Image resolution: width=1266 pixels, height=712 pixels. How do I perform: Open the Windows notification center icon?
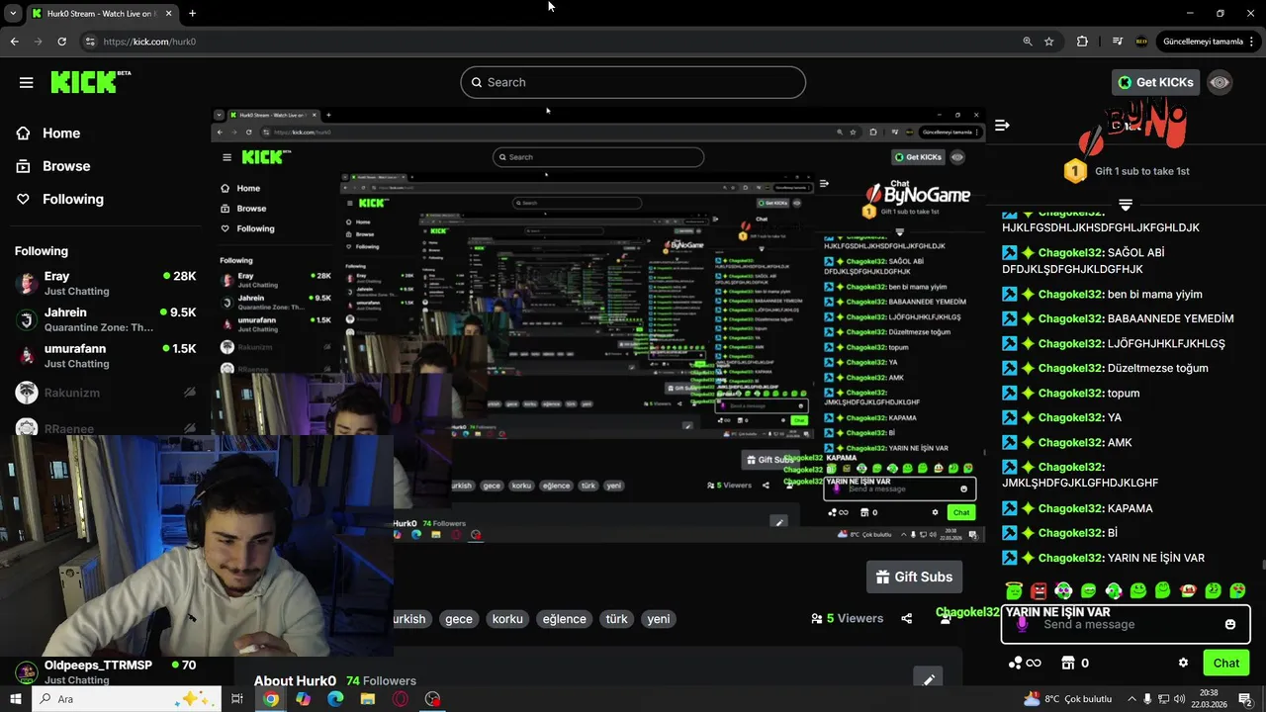(x=1245, y=699)
